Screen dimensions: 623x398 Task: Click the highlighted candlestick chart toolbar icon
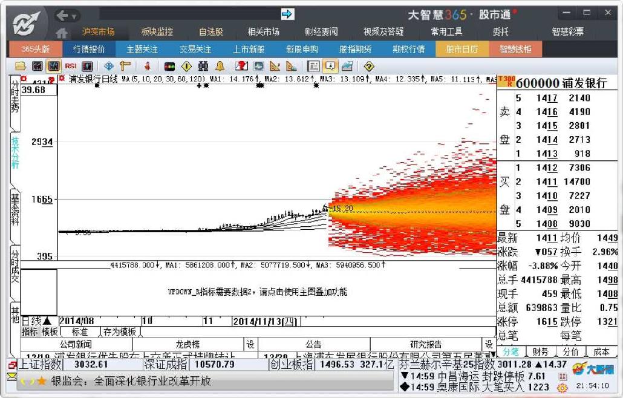[x=54, y=66]
